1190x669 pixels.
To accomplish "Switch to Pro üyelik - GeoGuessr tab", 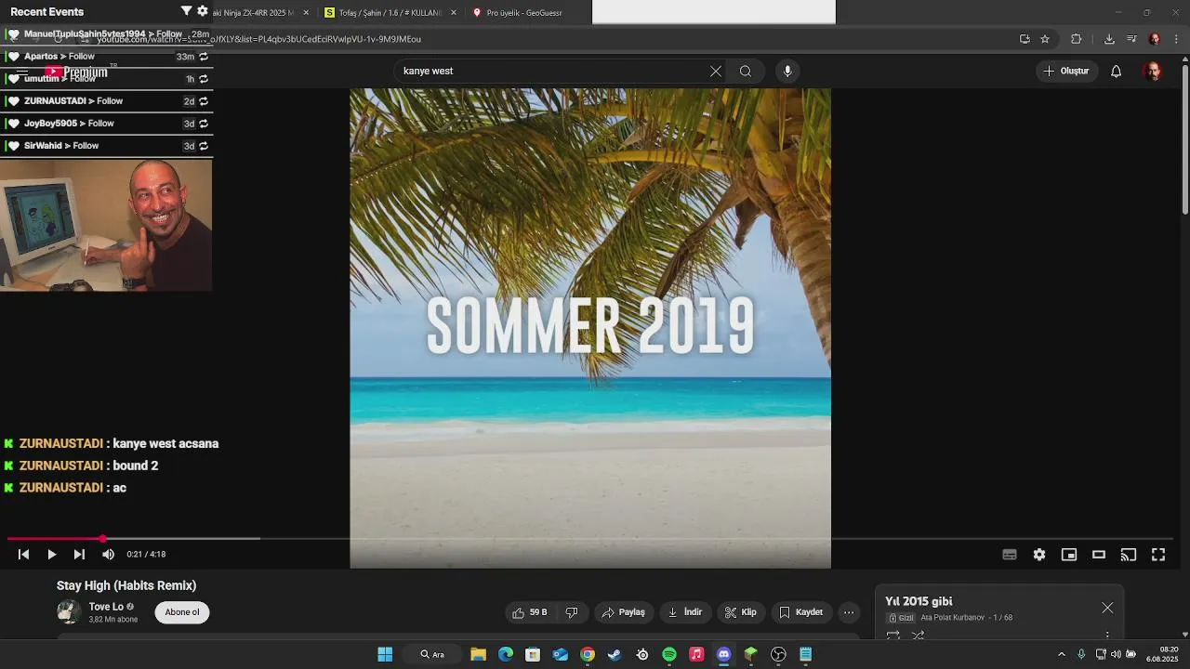I will pyautogui.click(x=525, y=13).
